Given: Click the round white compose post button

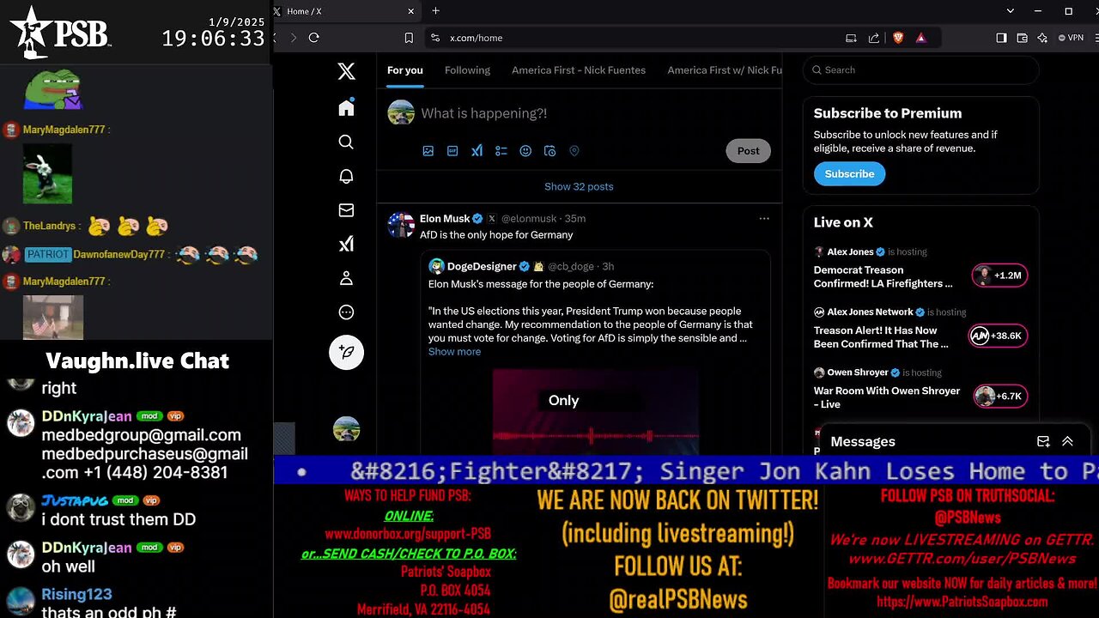Looking at the screenshot, I should (x=346, y=352).
